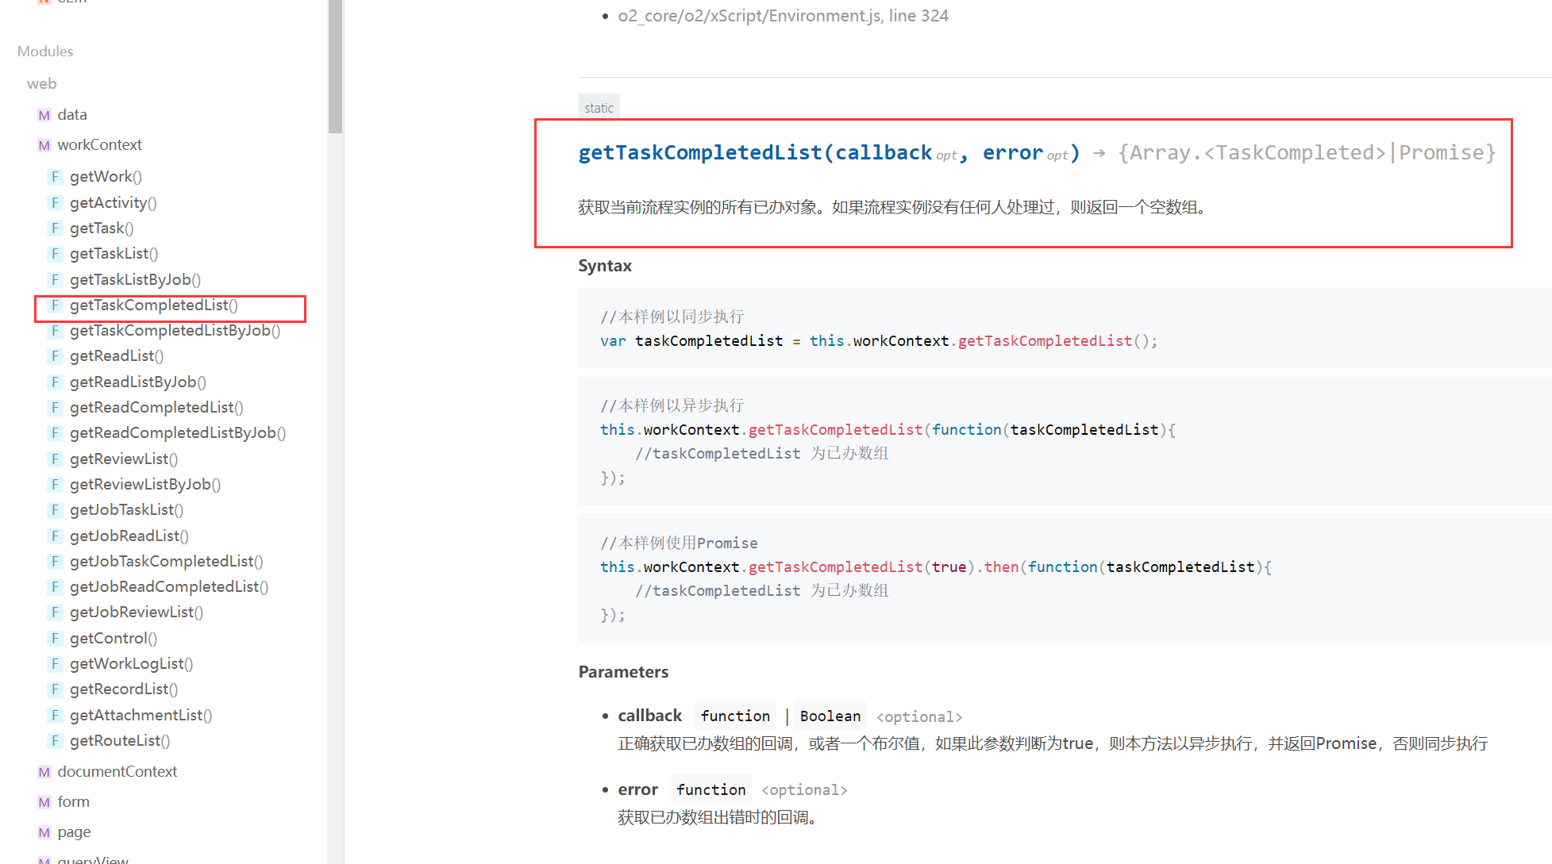
Task: Open getTaskCompletedList() in sidebar
Action: (x=153, y=305)
